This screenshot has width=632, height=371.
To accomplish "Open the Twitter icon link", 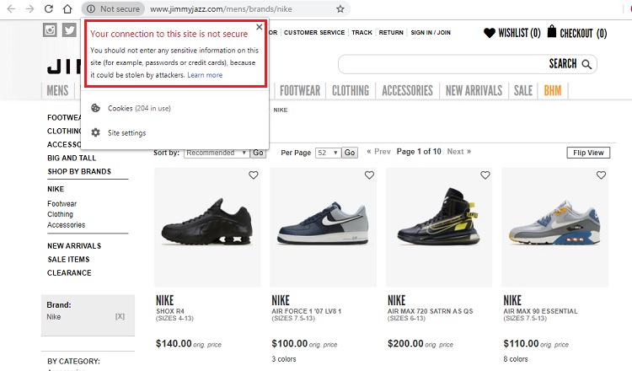I will click(x=69, y=31).
